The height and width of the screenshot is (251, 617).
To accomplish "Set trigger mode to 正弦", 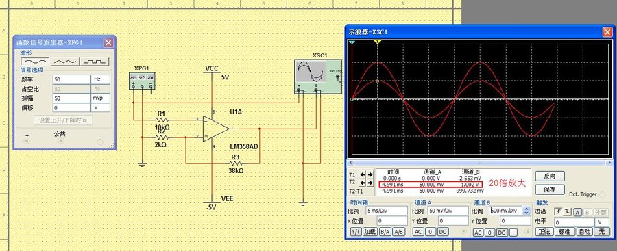I will [544, 232].
